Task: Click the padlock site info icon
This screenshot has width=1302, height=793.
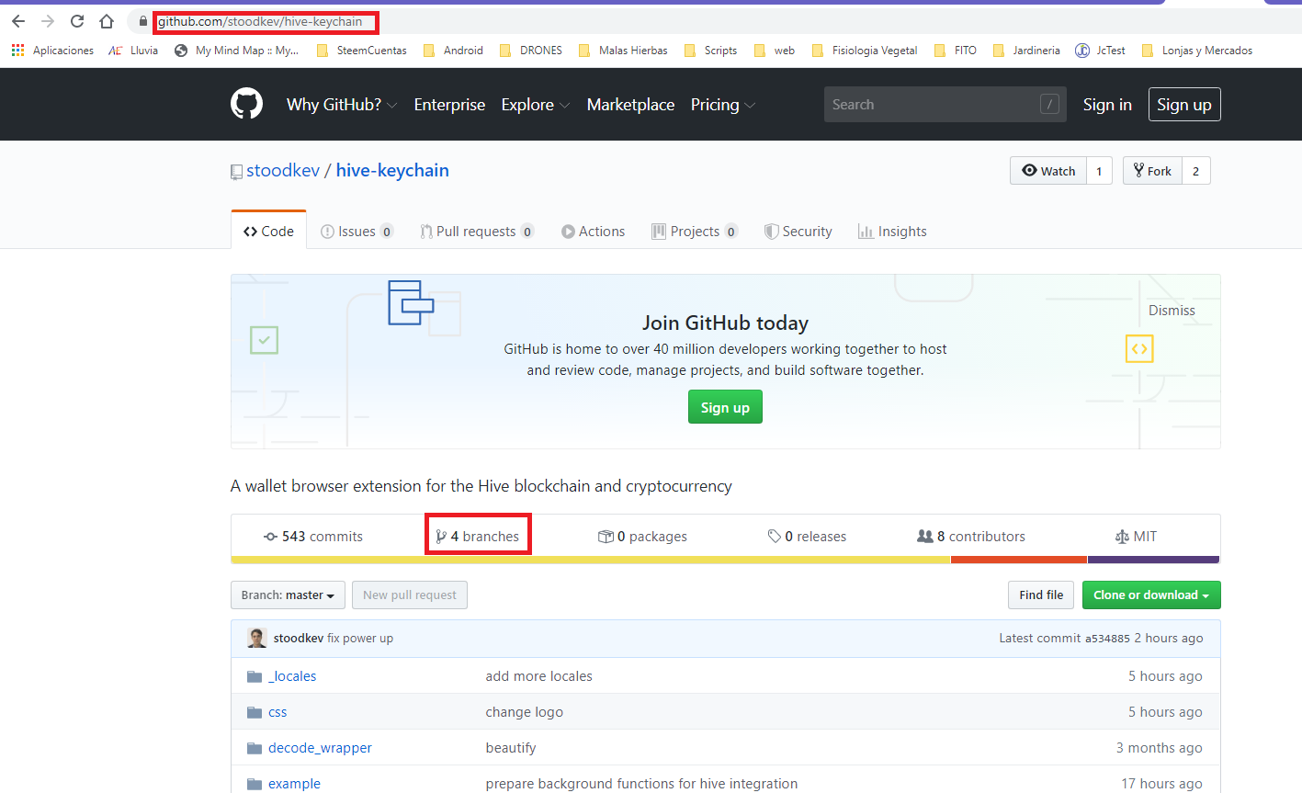Action: pyautogui.click(x=142, y=21)
